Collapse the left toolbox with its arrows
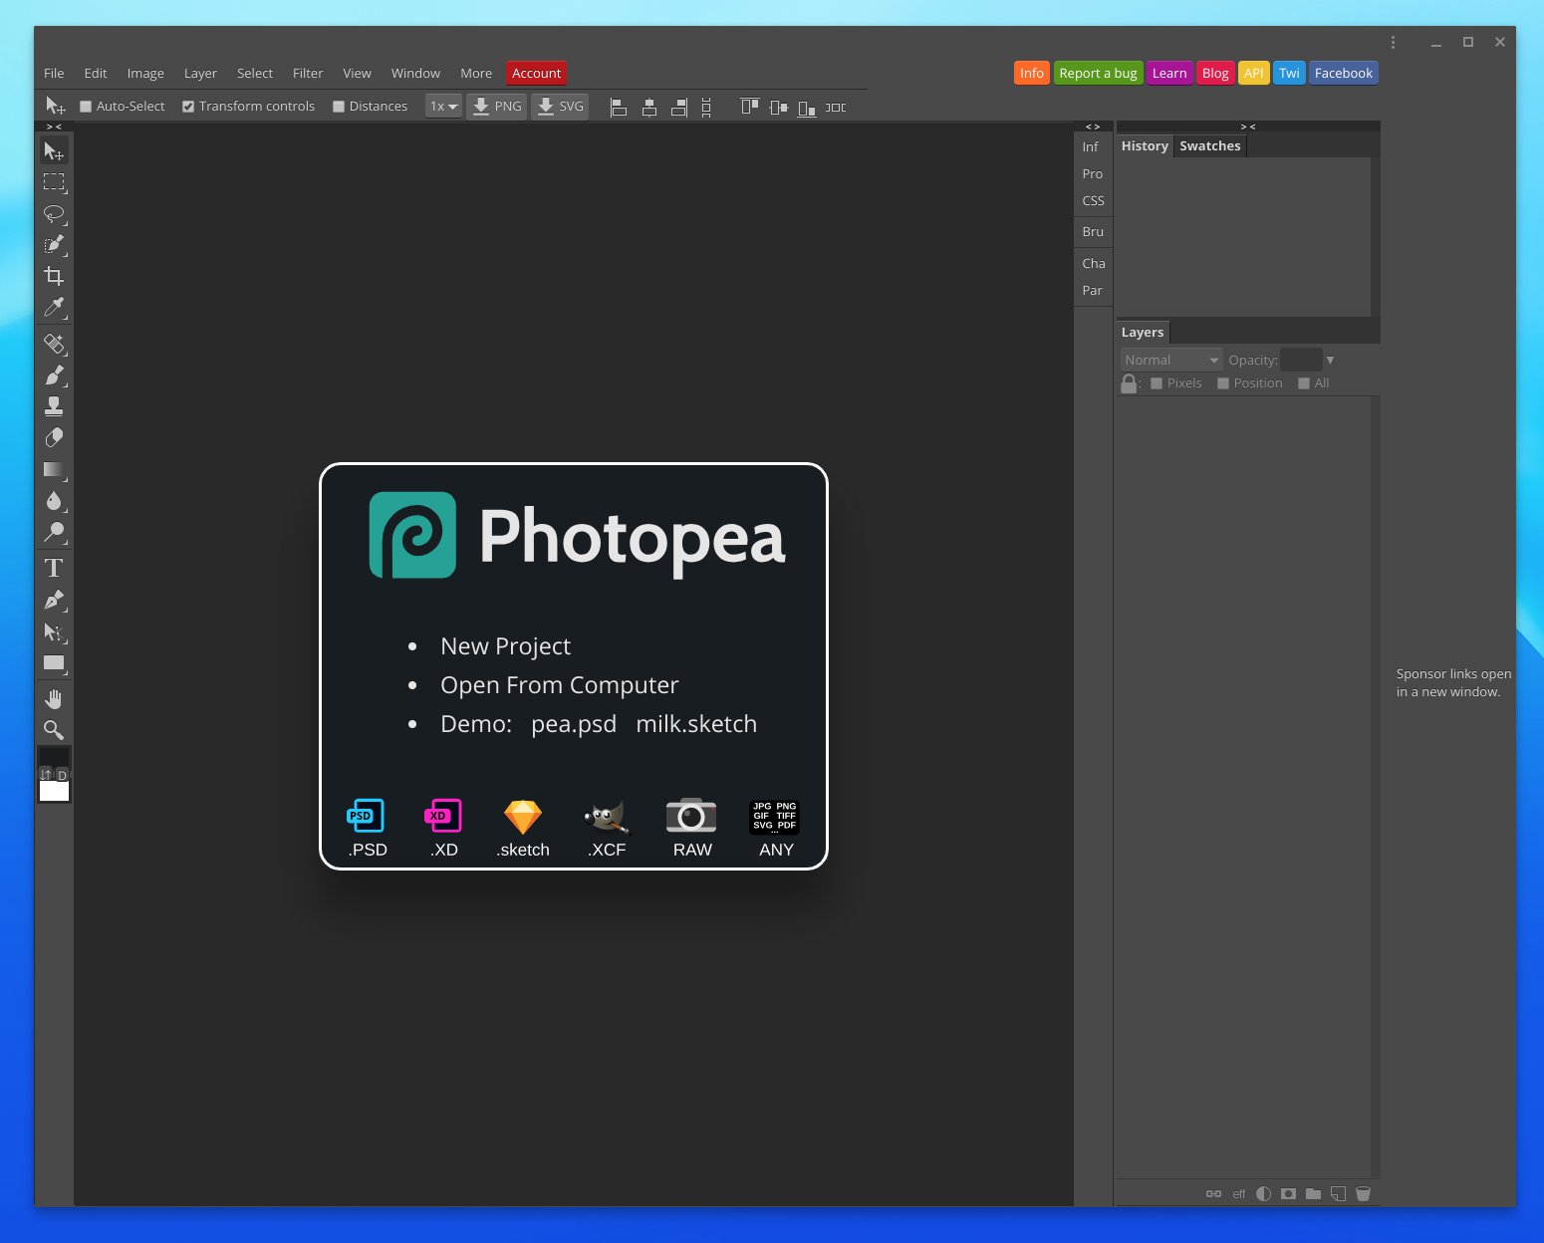Screen dimensions: 1544x1243 (54, 126)
